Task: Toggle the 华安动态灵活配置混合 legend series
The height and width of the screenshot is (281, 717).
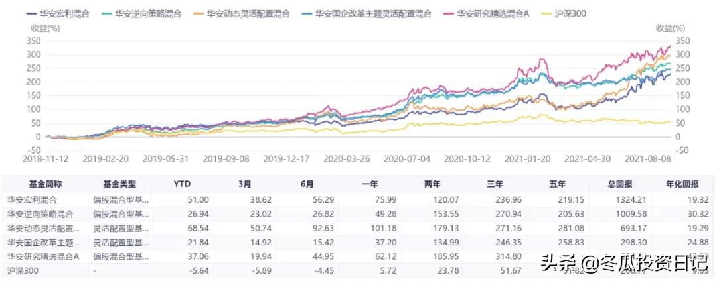Action: point(242,13)
